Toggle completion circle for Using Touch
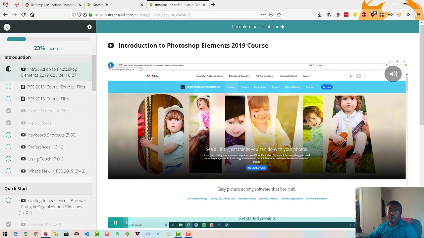424x238 pixels. pos(9,159)
